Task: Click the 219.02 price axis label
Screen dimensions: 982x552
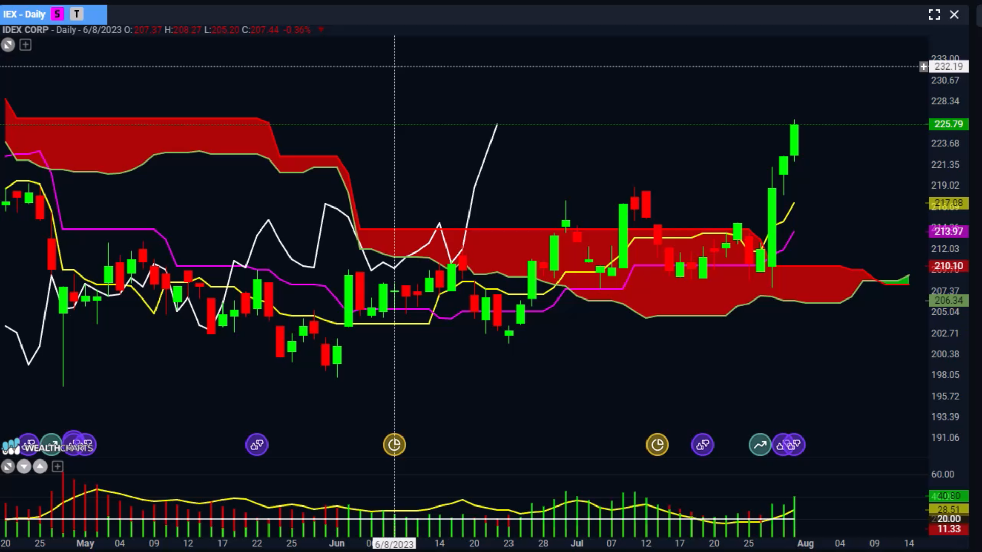Action: (x=945, y=186)
